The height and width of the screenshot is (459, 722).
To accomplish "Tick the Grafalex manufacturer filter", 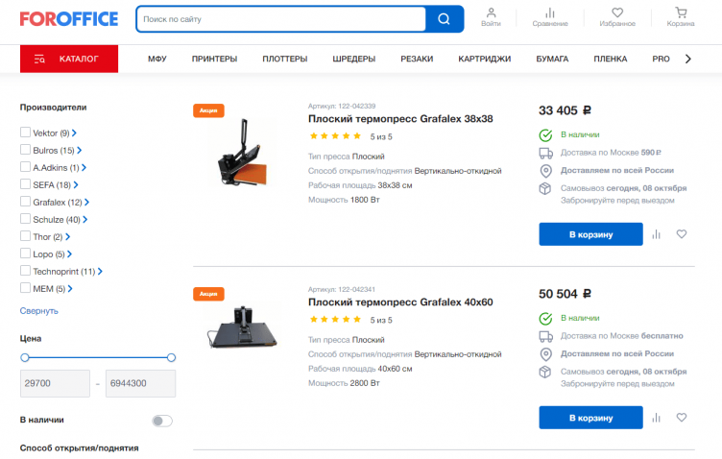I will pyautogui.click(x=26, y=203).
